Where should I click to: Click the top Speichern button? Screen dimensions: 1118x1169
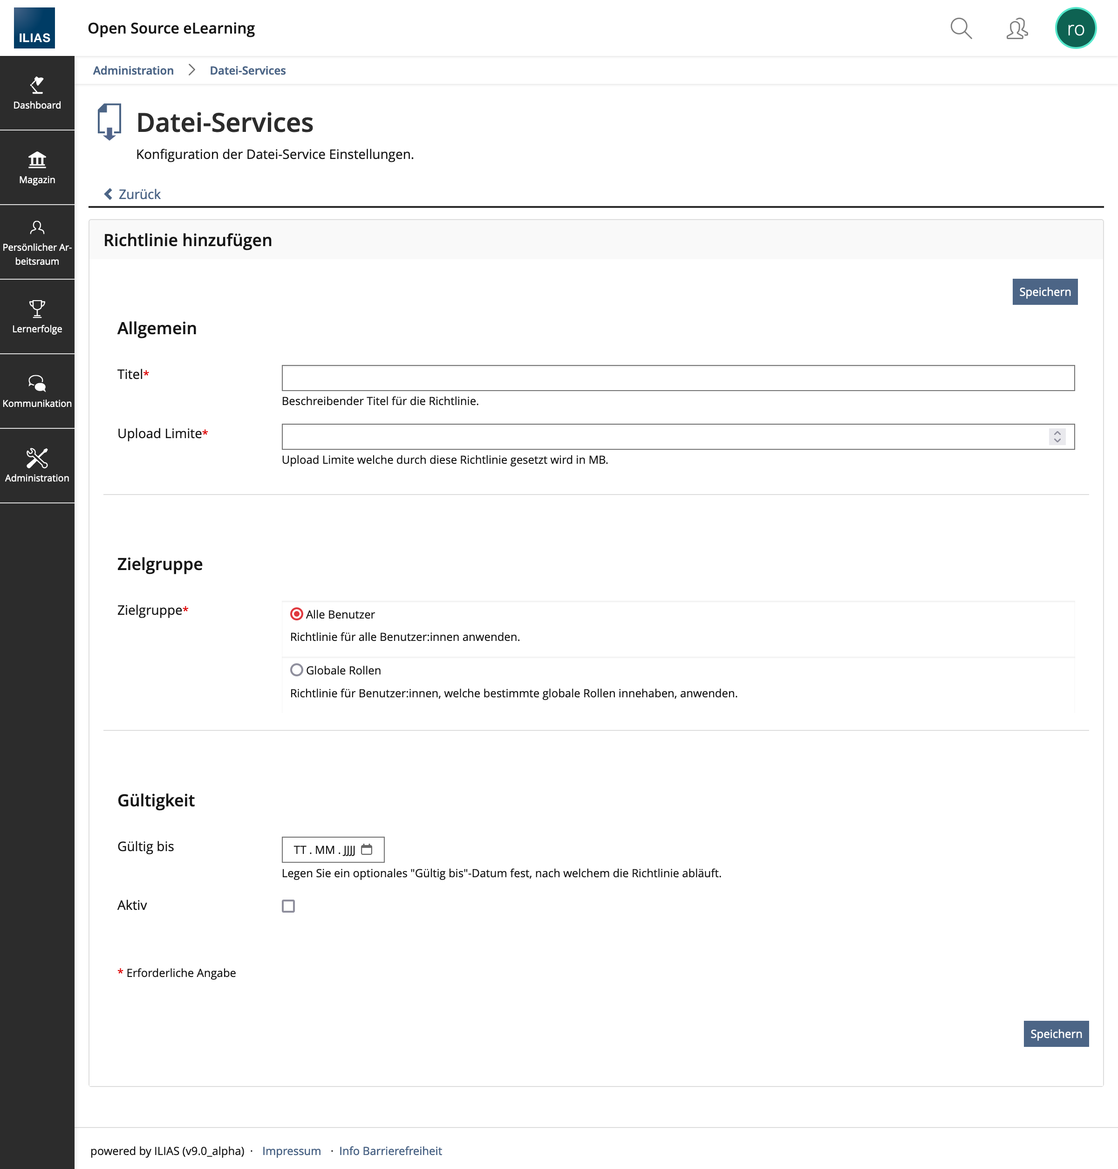(1044, 292)
